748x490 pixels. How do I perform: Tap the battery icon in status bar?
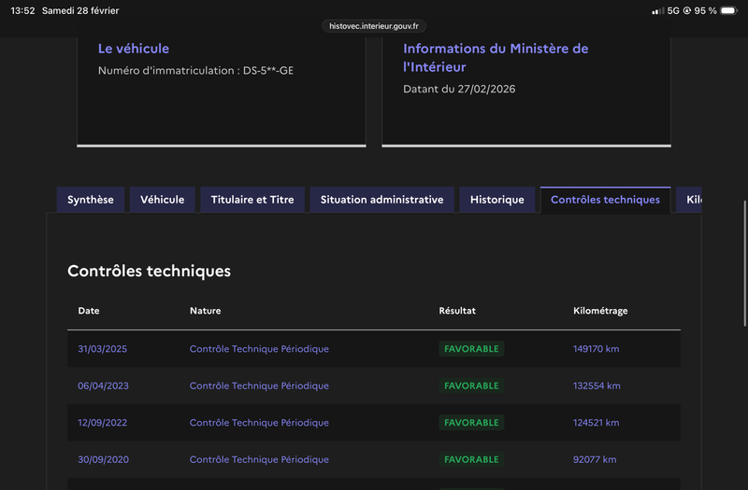pyautogui.click(x=729, y=10)
